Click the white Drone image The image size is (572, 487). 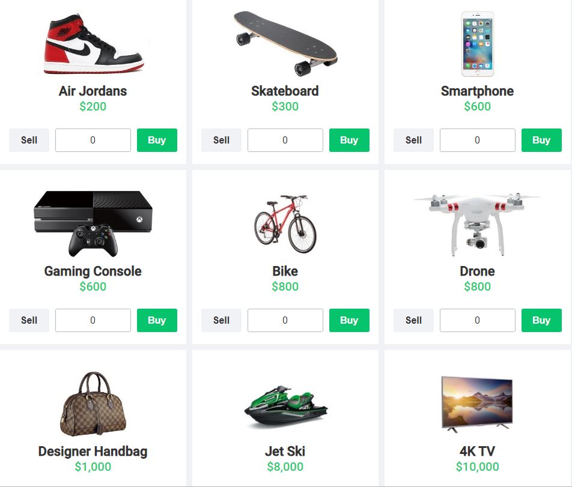pyautogui.click(x=477, y=224)
